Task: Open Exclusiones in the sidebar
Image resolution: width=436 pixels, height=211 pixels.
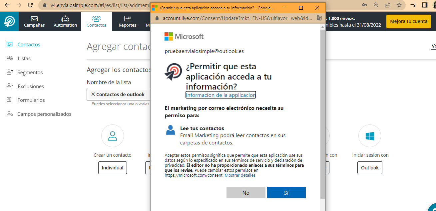Action: 31,86
